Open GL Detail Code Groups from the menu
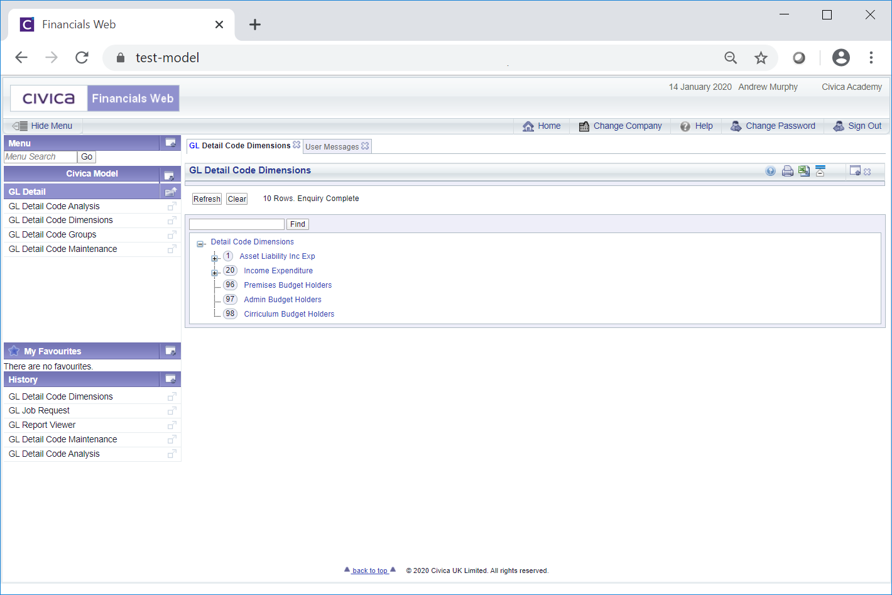This screenshot has height=595, width=892. [52, 234]
